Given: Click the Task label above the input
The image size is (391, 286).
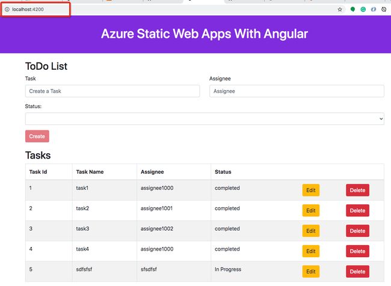Looking at the screenshot, I should pyautogui.click(x=31, y=79).
